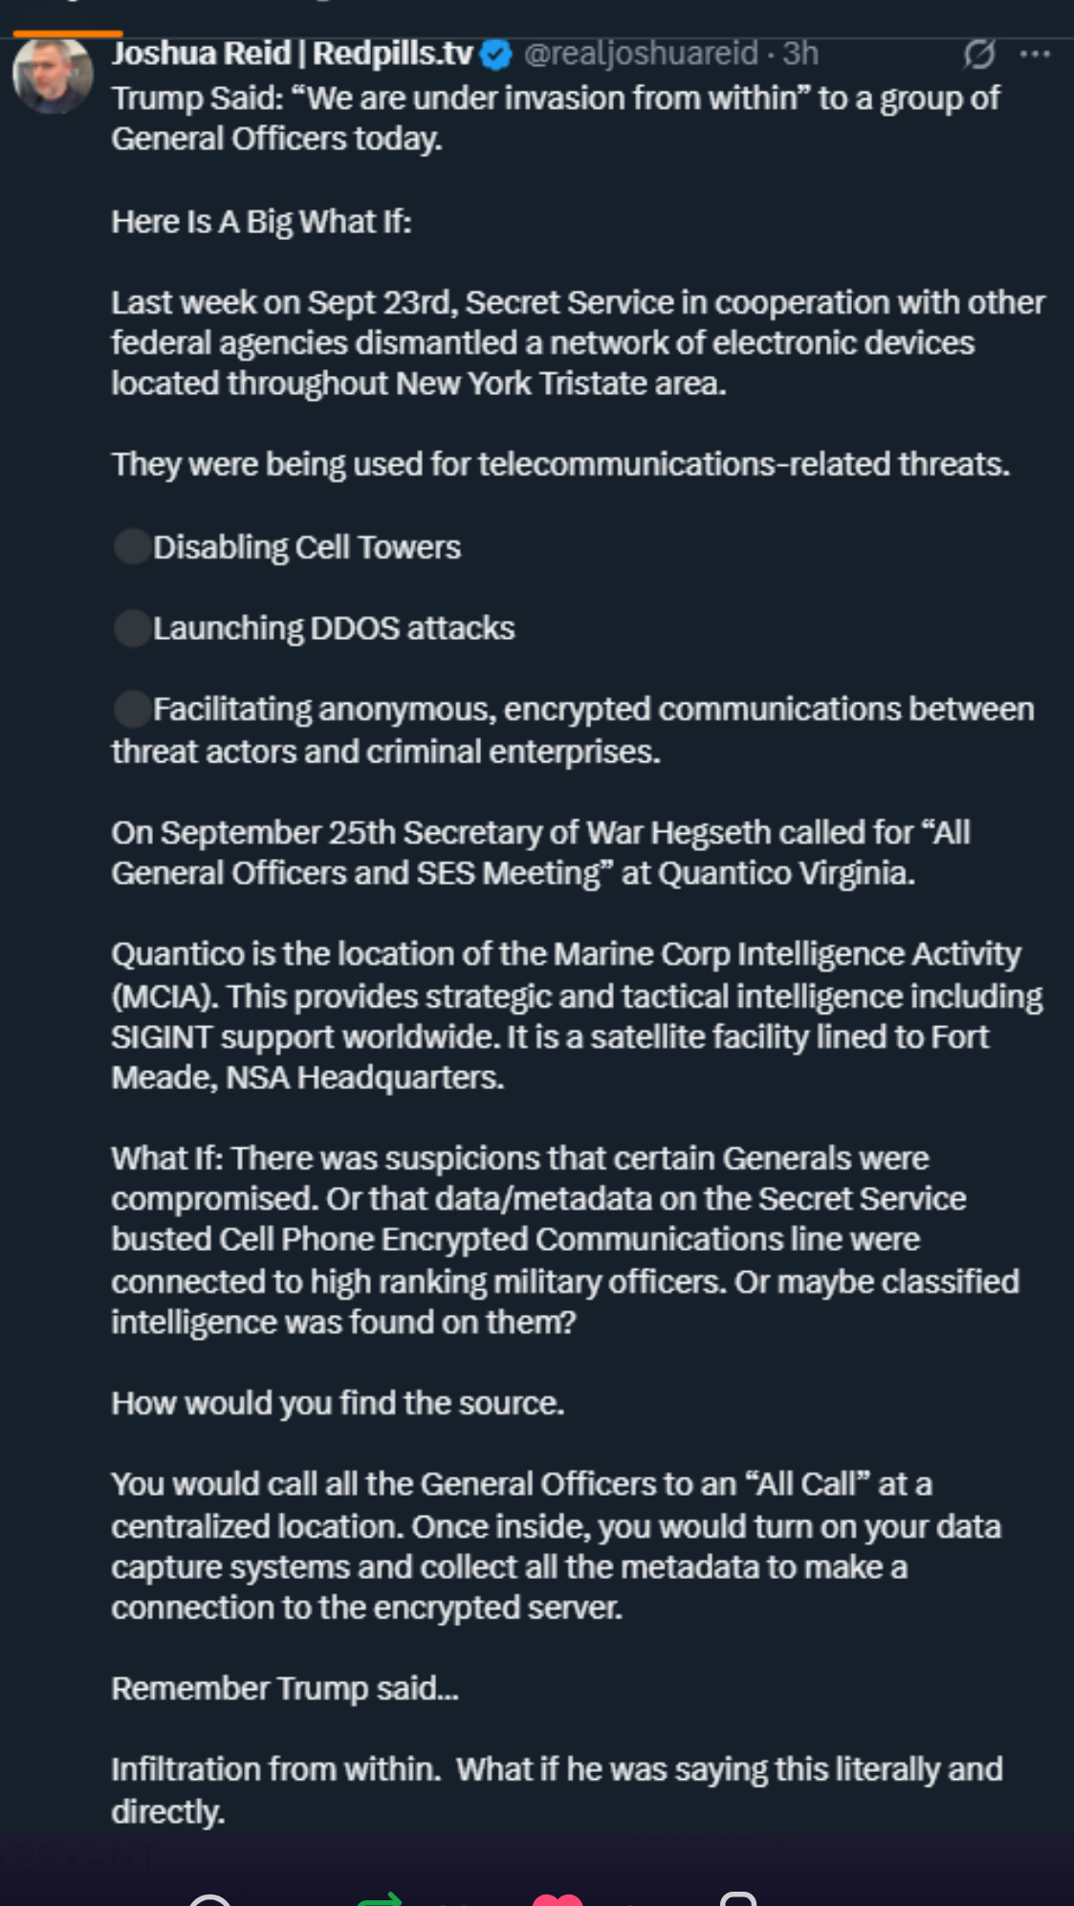Click the "Here Is A Big What If:" line
1074x1906 pixels.
[261, 222]
